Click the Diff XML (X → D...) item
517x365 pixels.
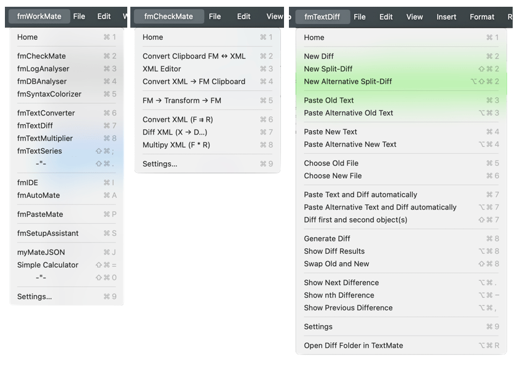click(175, 132)
